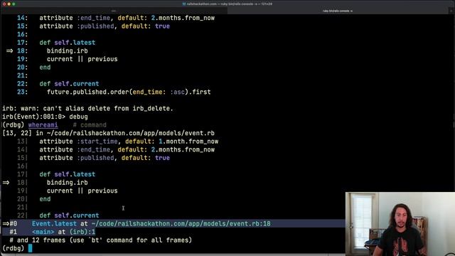Click the highlighted frame #0 Event.latest line
Viewport: 455px width, 256px height.
173,223
